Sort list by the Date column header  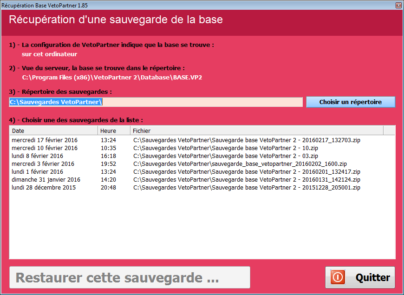[x=53, y=131]
